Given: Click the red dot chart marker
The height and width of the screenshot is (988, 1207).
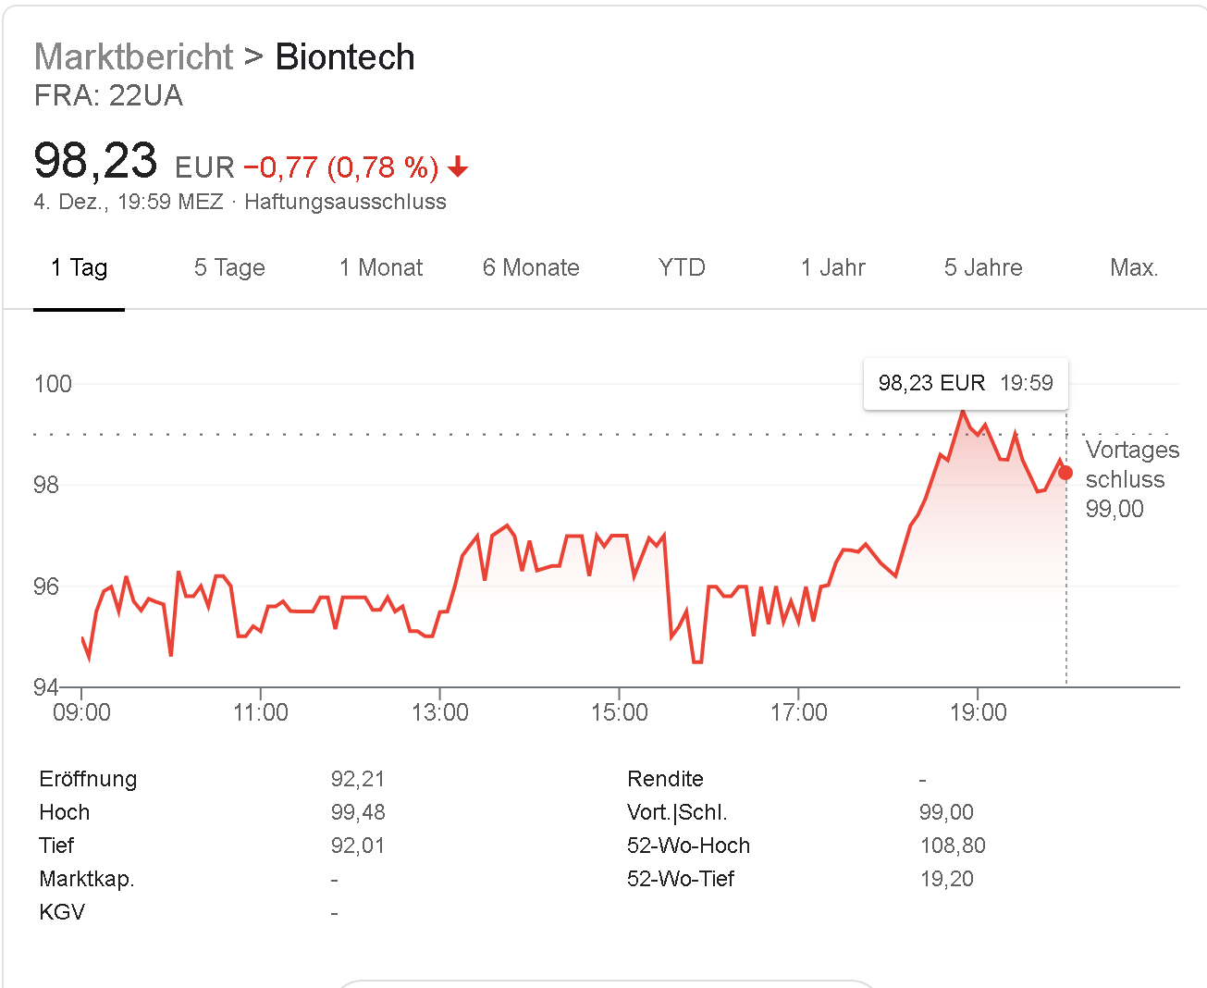Looking at the screenshot, I should (x=1065, y=473).
